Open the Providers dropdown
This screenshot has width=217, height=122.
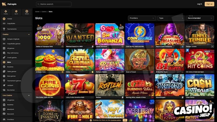[142, 18]
